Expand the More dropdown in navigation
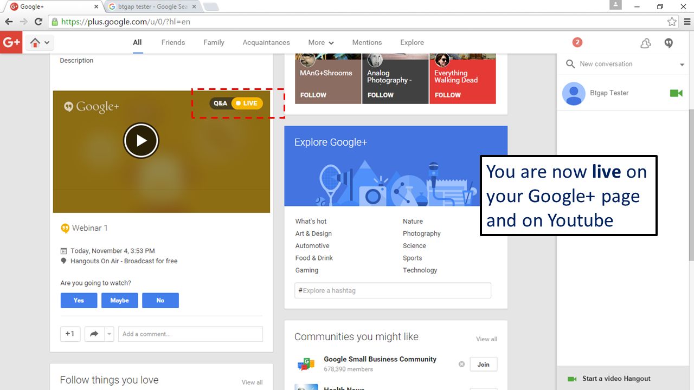 point(321,42)
